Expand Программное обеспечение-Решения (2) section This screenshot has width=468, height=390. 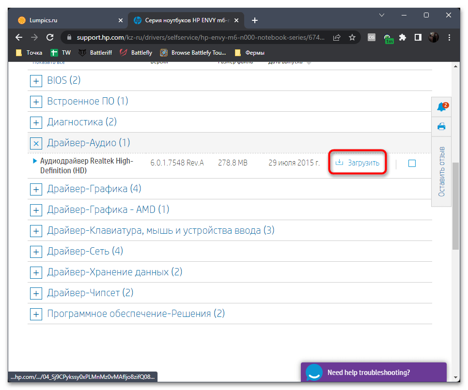point(36,314)
